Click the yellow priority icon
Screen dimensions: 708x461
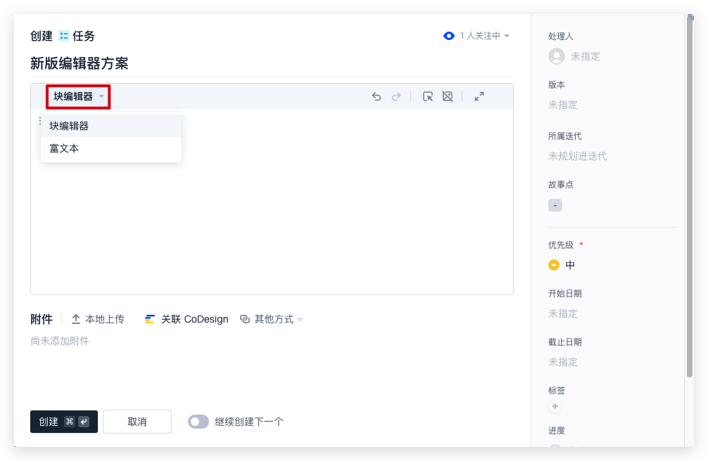tap(554, 265)
